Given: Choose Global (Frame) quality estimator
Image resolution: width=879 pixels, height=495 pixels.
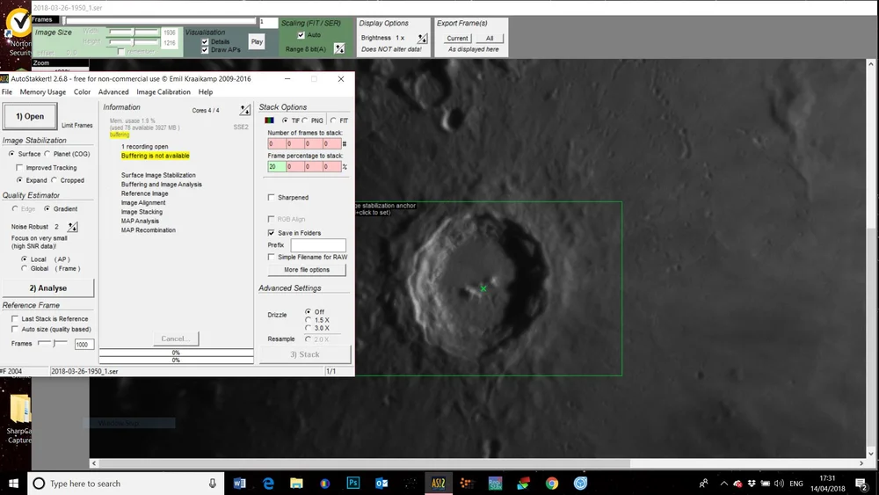Looking at the screenshot, I should tap(24, 268).
